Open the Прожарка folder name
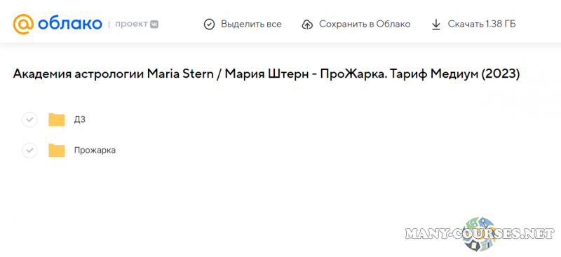Viewport: 561px width, 257px height. tap(95, 151)
